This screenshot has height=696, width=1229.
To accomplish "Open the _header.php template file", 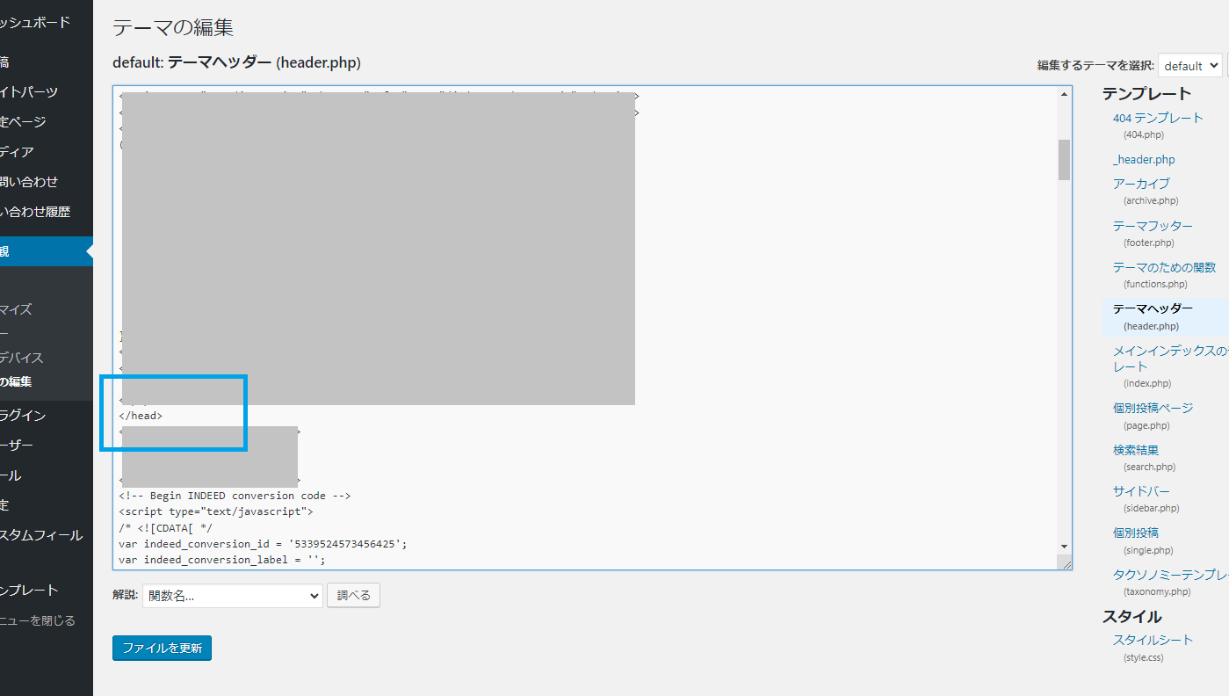I will point(1144,160).
